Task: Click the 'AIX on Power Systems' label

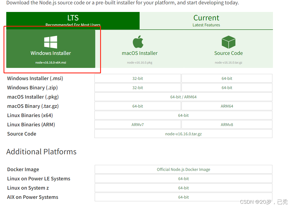Action: [33, 197]
